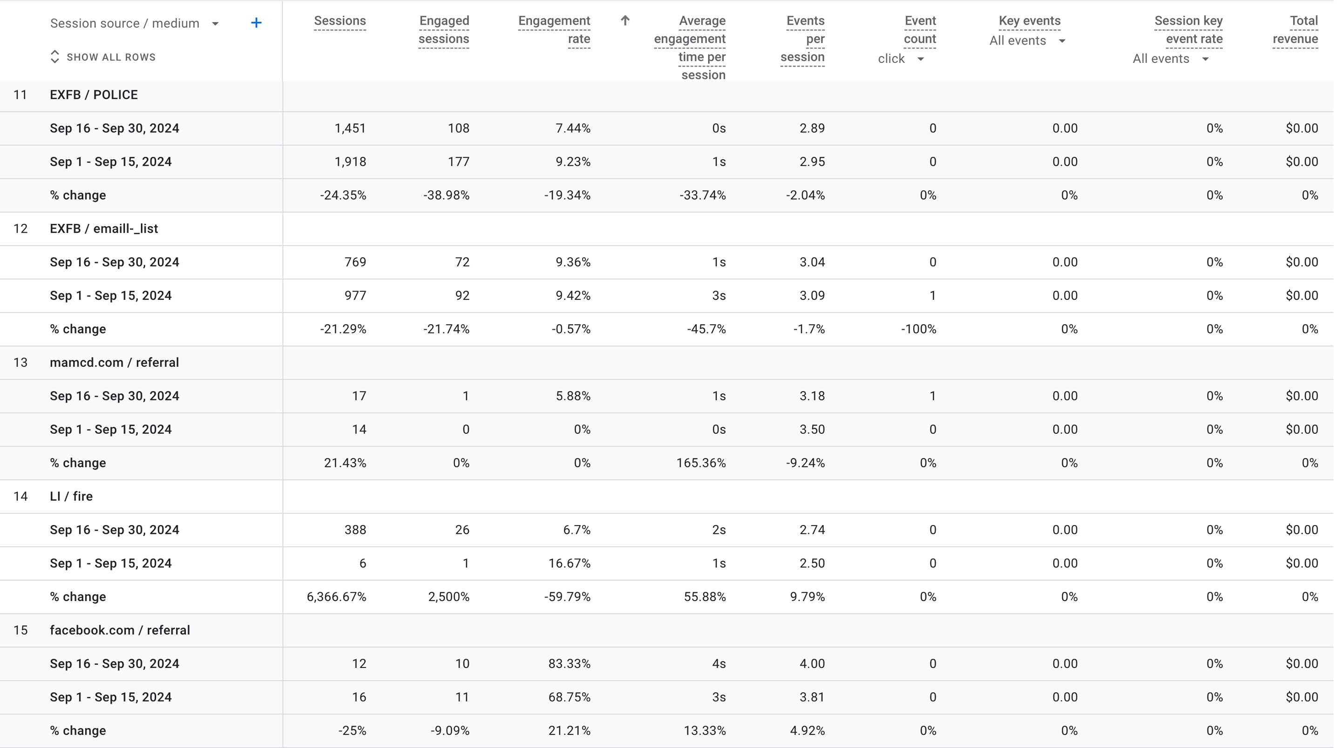
Task: Sort by Total revenue column
Action: click(1295, 30)
